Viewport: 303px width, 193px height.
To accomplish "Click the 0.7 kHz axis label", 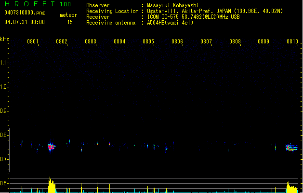I will click(4, 159).
